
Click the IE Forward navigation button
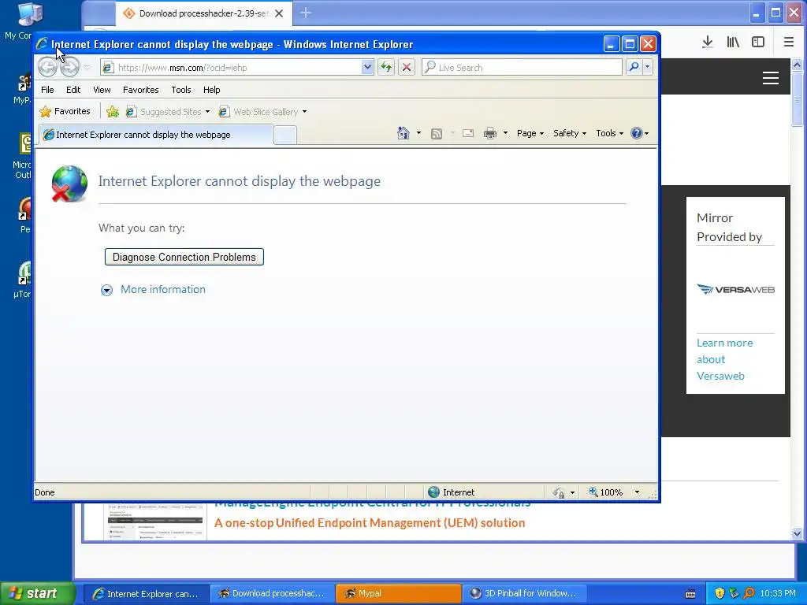click(70, 68)
